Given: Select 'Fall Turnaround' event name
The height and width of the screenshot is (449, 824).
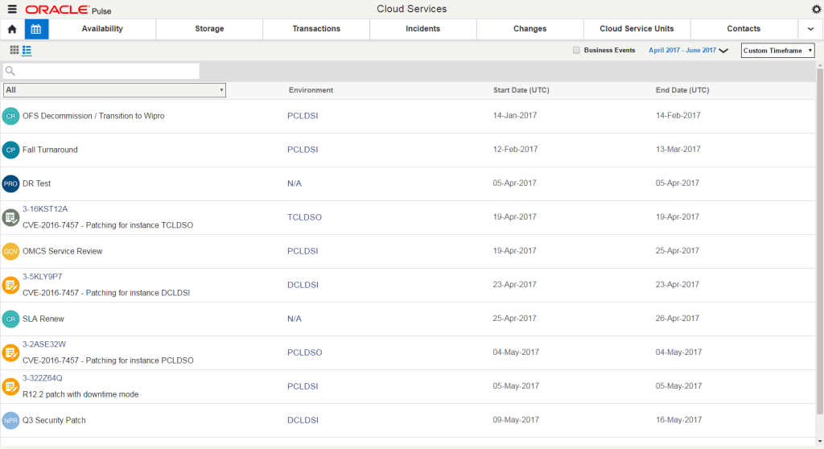Looking at the screenshot, I should [50, 150].
